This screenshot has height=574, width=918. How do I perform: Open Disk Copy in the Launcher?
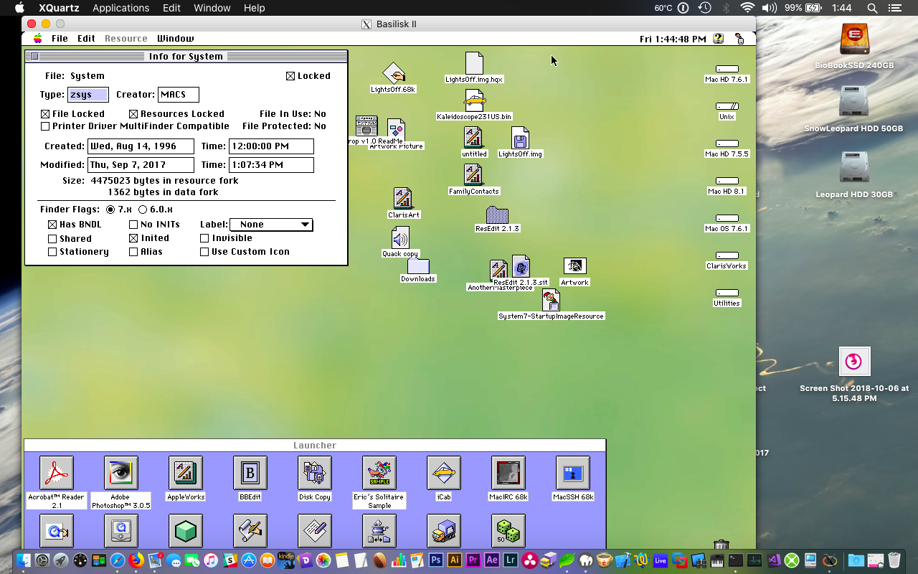pos(314,474)
